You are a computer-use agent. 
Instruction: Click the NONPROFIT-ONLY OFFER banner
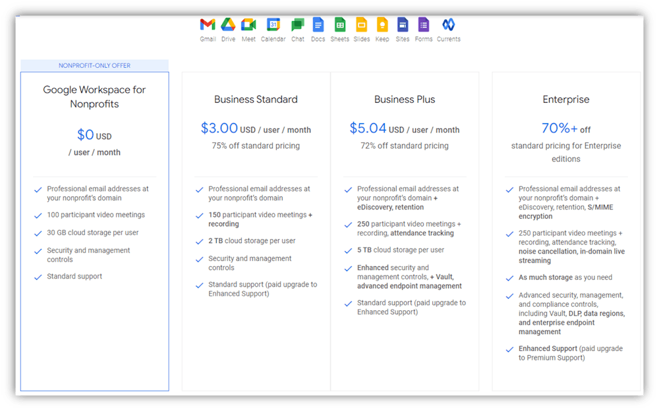[x=94, y=66]
